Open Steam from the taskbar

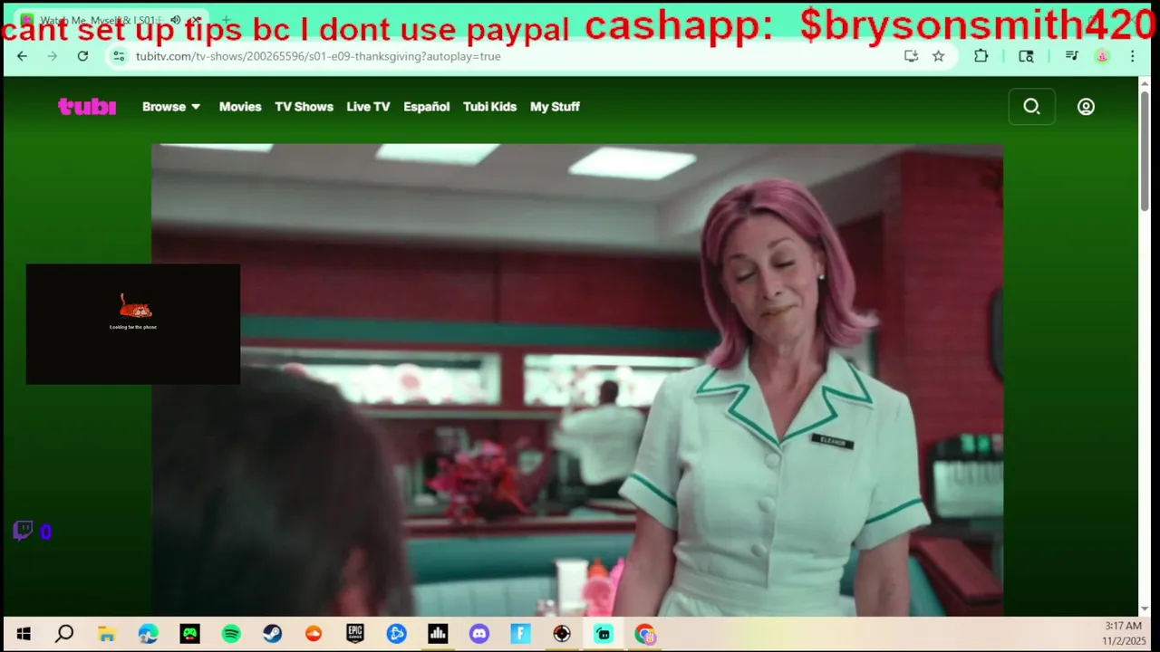click(x=272, y=634)
